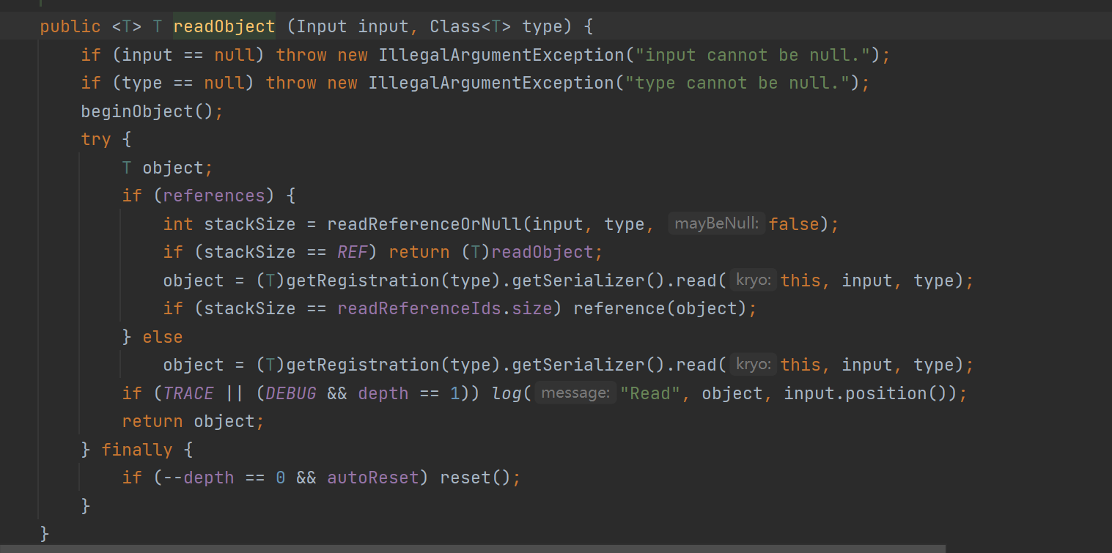
Task: Click the T object; declaration
Action: [x=168, y=168]
